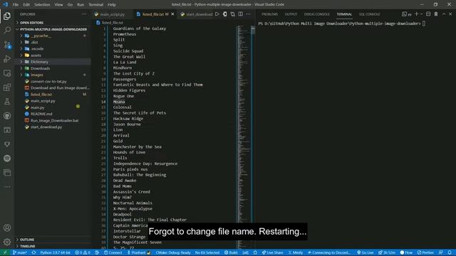The image size is (456, 256).
Task: Add a new terminal with plus icon
Action: 416,14
